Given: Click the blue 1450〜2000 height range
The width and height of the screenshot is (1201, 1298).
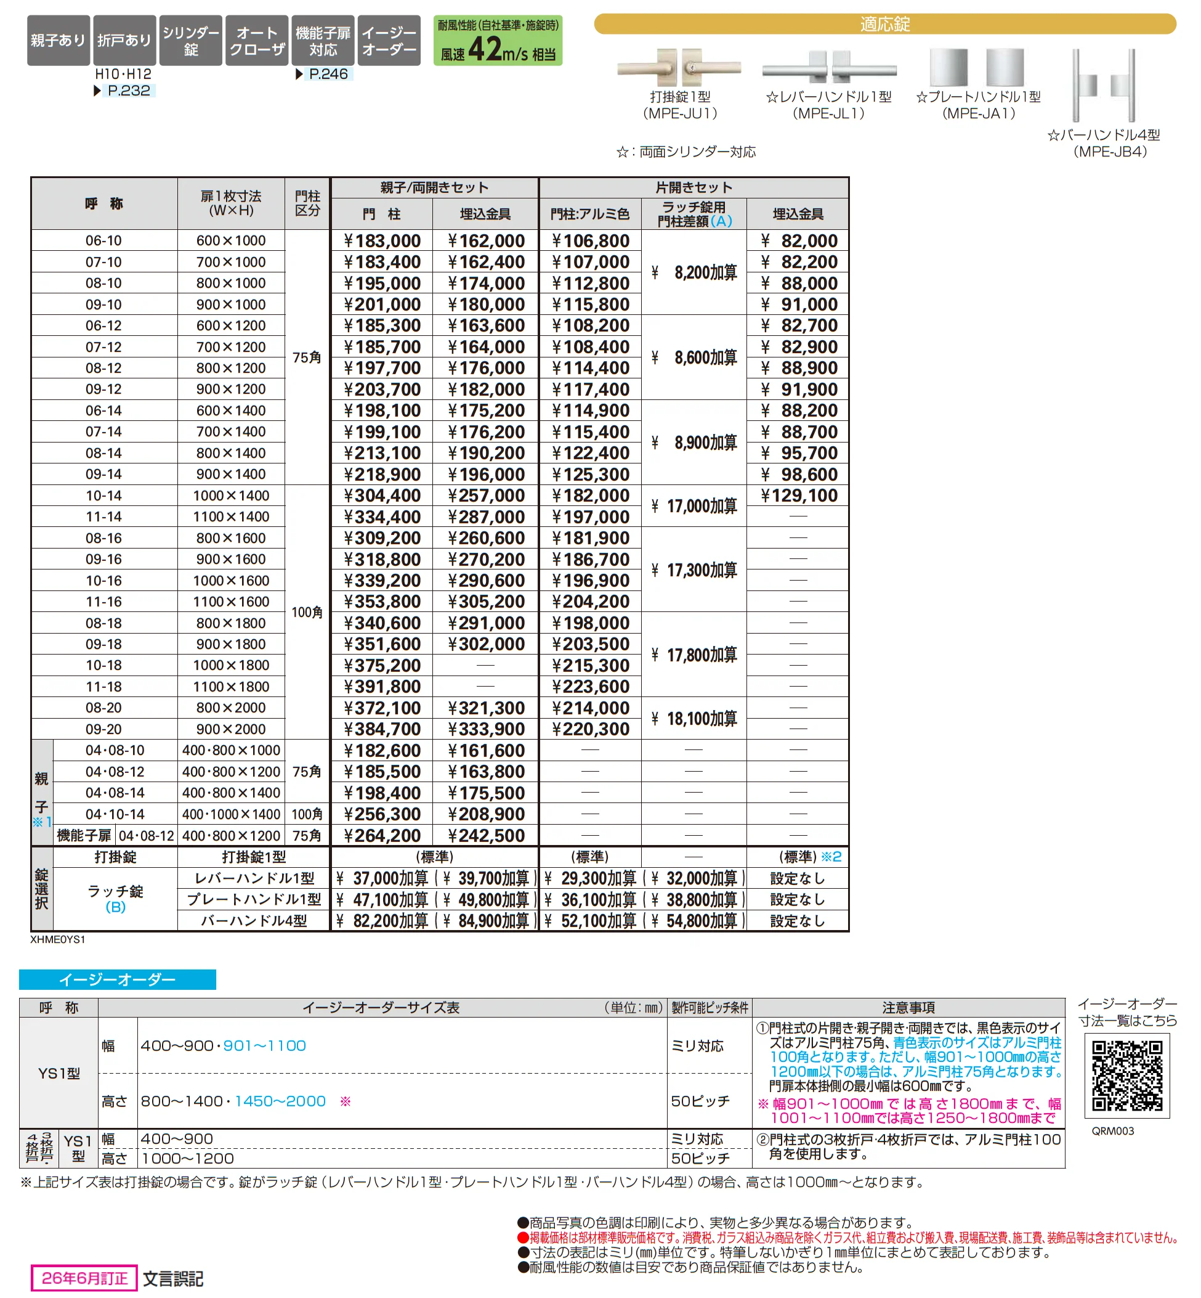Looking at the screenshot, I should point(280,1101).
